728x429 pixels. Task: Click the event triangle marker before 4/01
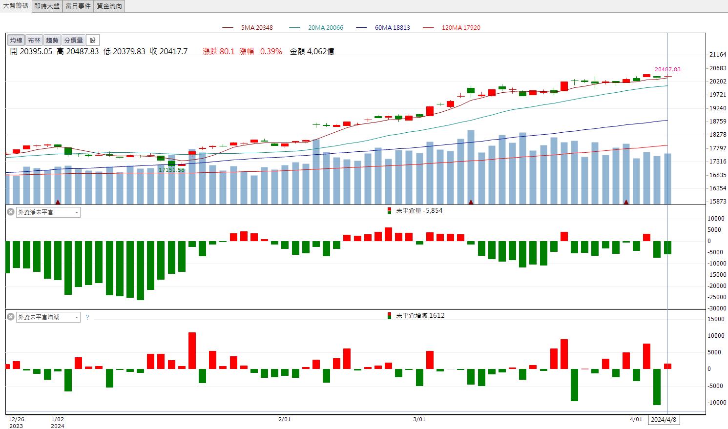point(626,202)
